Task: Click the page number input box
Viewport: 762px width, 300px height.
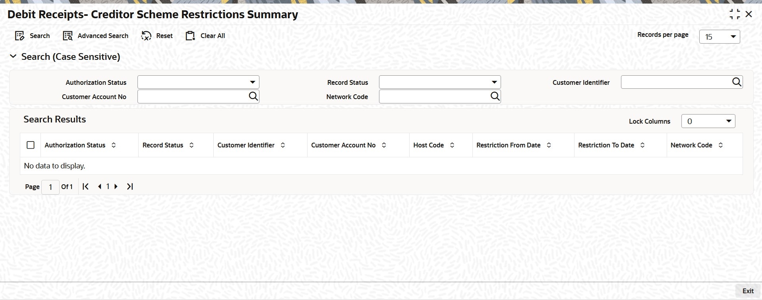Action: (x=50, y=187)
